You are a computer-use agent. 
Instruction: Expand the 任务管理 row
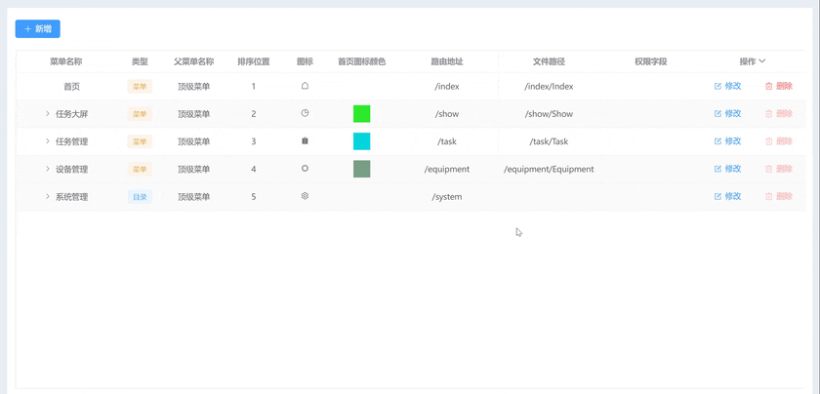pyautogui.click(x=47, y=141)
